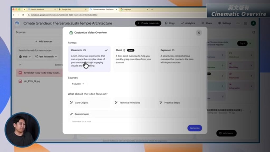Open the Google apps grid icon
Image resolution: width=270 pixels, height=152 pixels.
pyautogui.click(x=245, y=23)
